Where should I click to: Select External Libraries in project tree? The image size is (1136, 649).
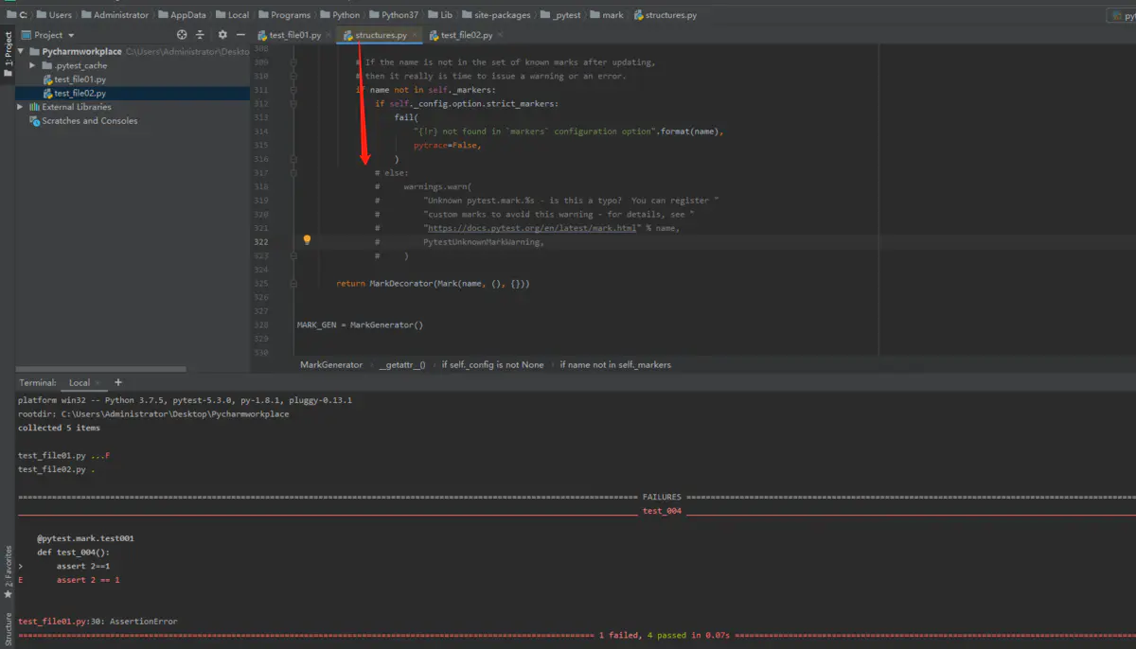tap(77, 107)
